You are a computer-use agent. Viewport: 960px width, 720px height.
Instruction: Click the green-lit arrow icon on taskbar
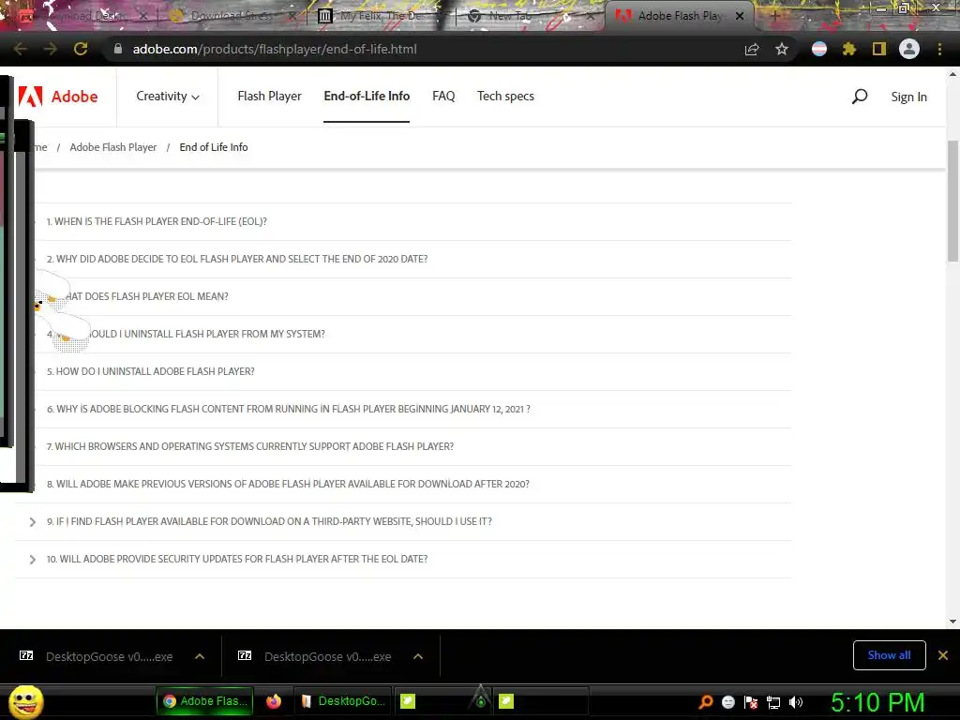pos(481,697)
